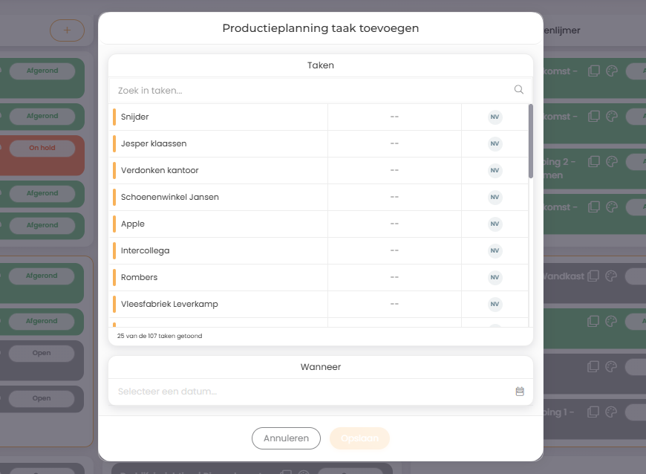Click the NV badge on Rombers row
646x474 pixels.
point(495,278)
